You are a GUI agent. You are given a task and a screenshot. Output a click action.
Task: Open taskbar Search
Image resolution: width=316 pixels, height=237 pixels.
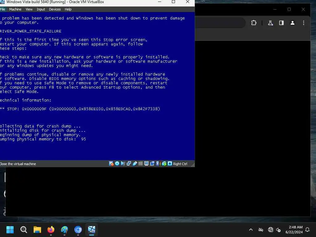click(x=23, y=230)
